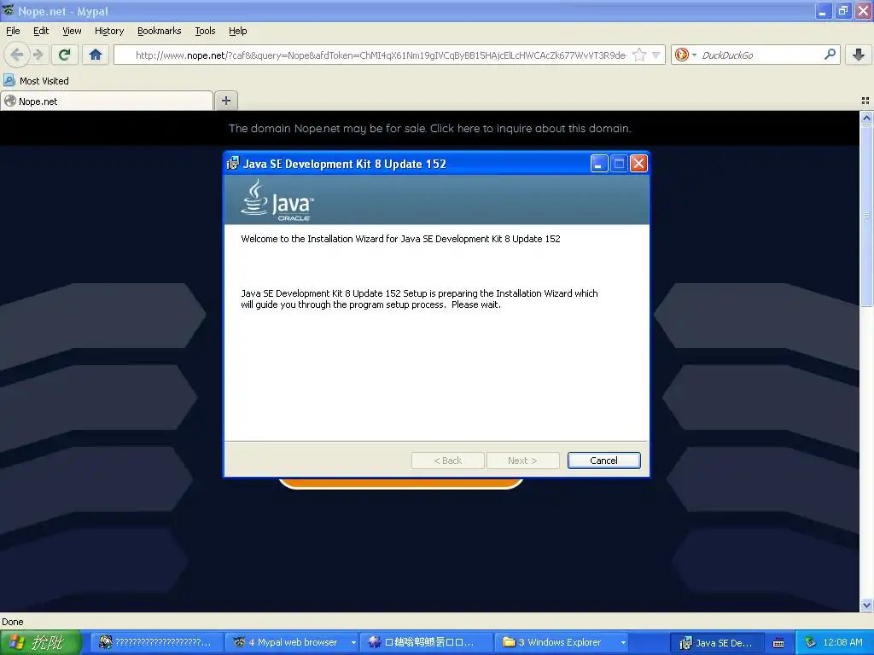Click the 12:08 AM clock
This screenshot has height=655, width=874.
(842, 642)
